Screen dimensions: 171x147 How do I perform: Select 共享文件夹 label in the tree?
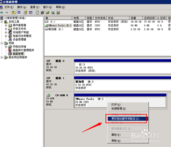(19, 29)
